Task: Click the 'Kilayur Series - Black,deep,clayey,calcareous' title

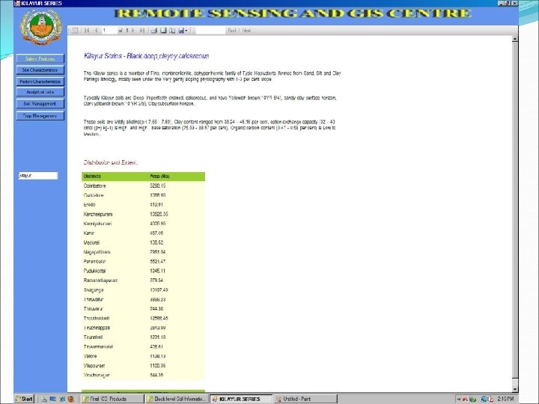Action: [147, 56]
